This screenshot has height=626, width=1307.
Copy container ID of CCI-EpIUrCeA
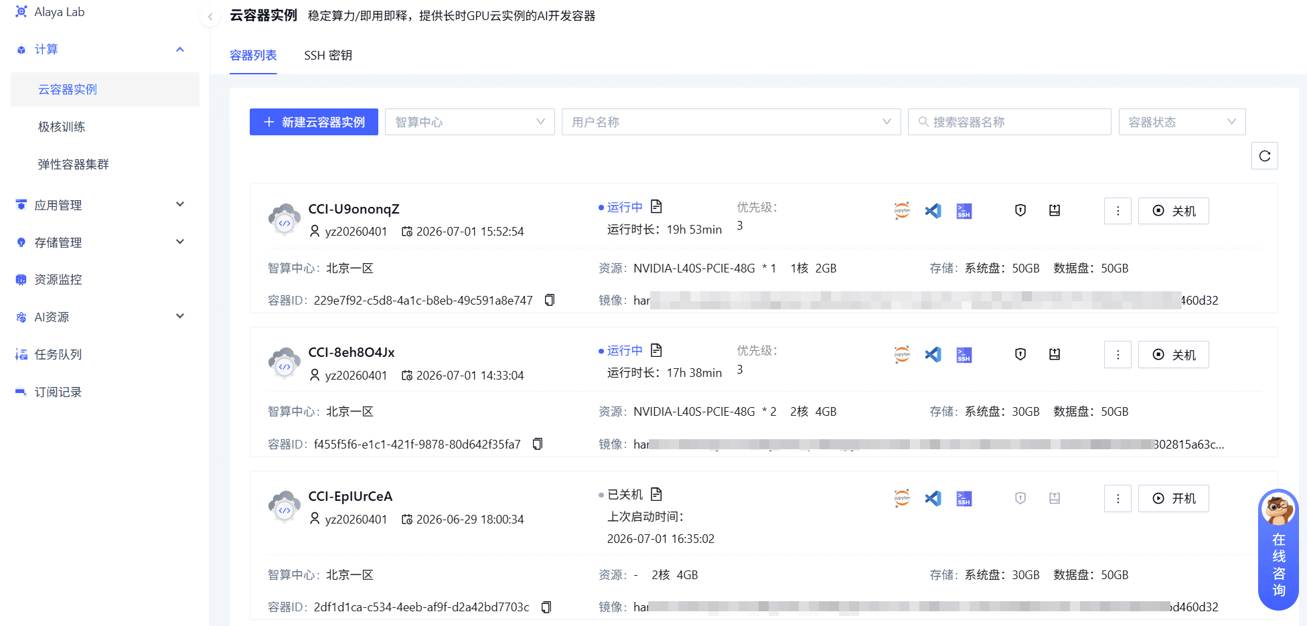pos(546,607)
